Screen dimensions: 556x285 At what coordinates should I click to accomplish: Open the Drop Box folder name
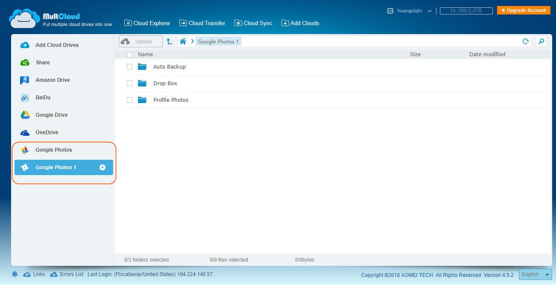coord(165,83)
